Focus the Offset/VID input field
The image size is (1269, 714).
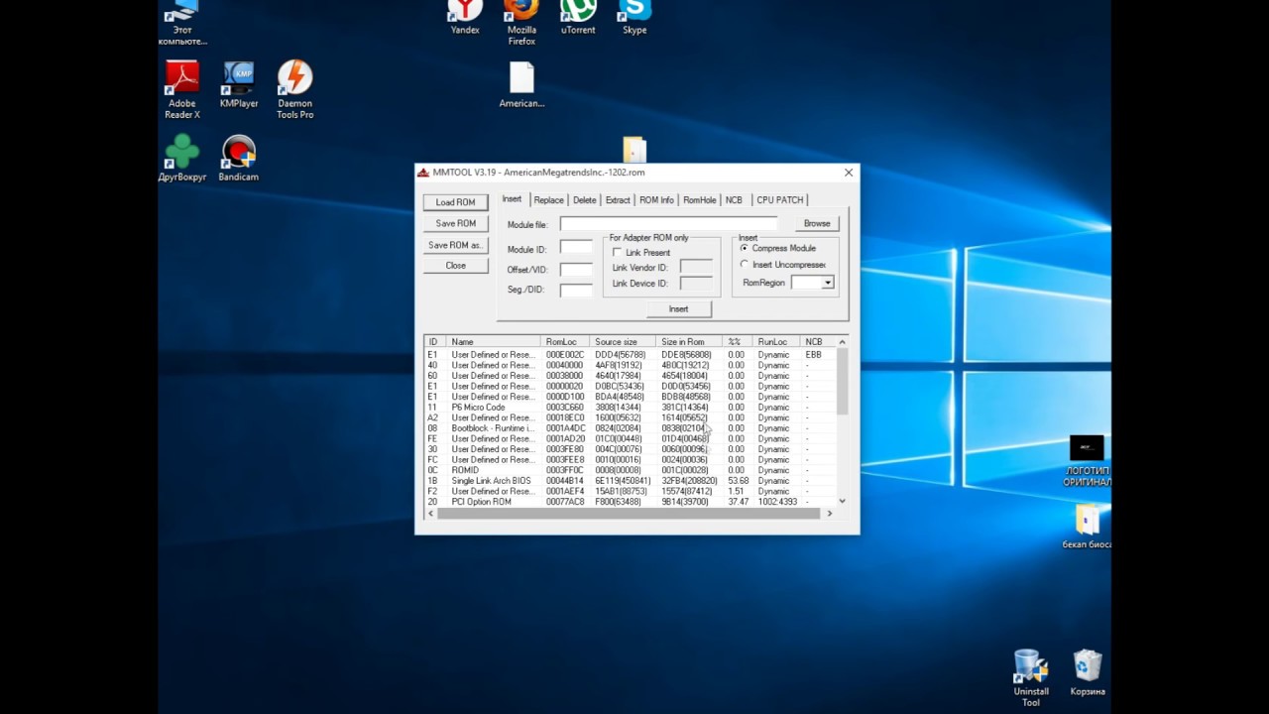click(576, 269)
